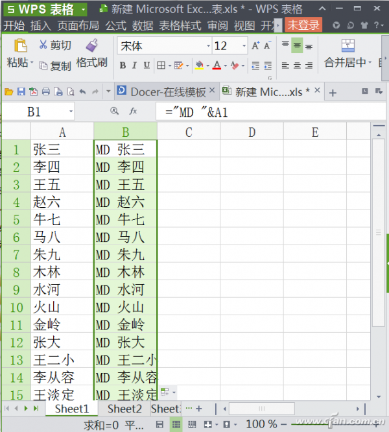Align text to top of cell

coord(285,45)
